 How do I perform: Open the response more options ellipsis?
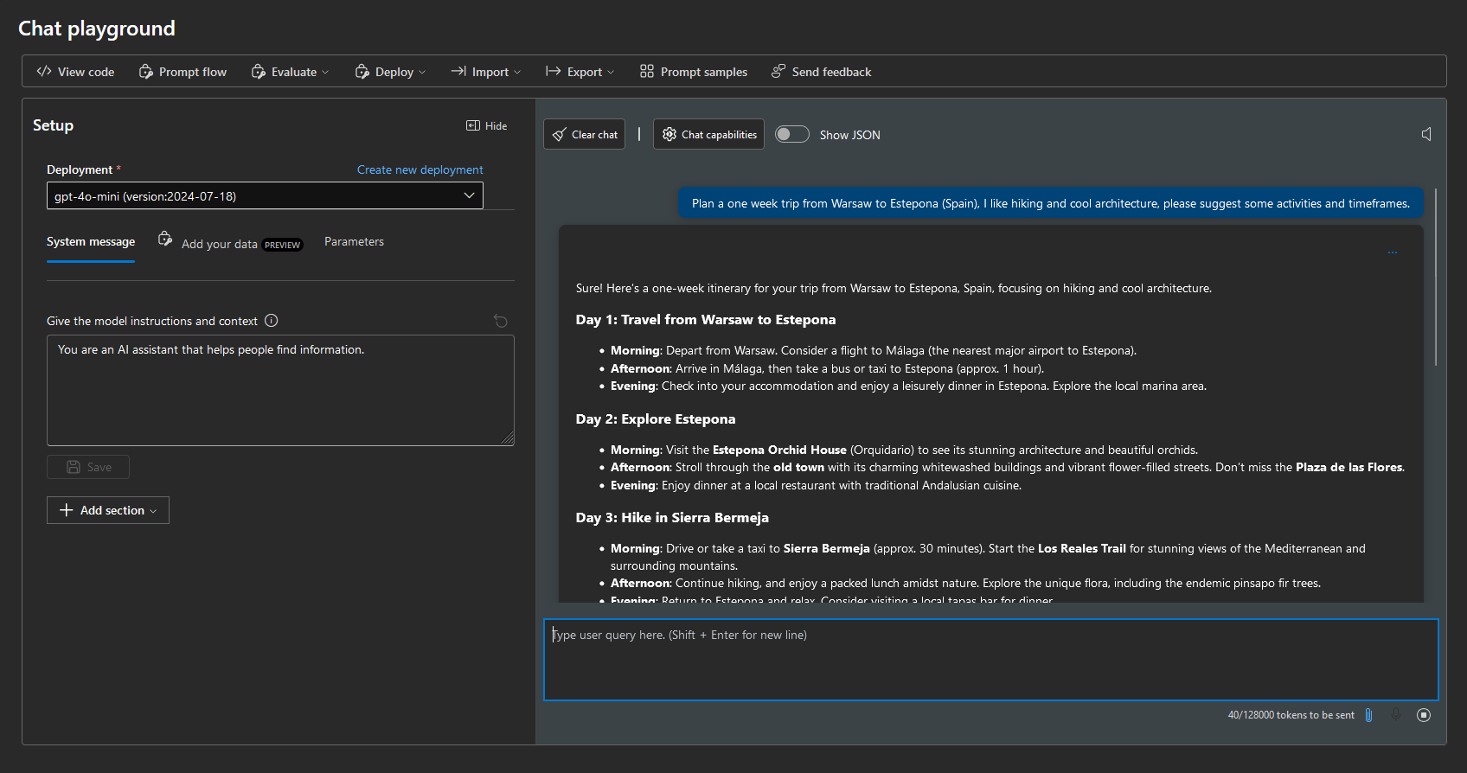click(1393, 252)
